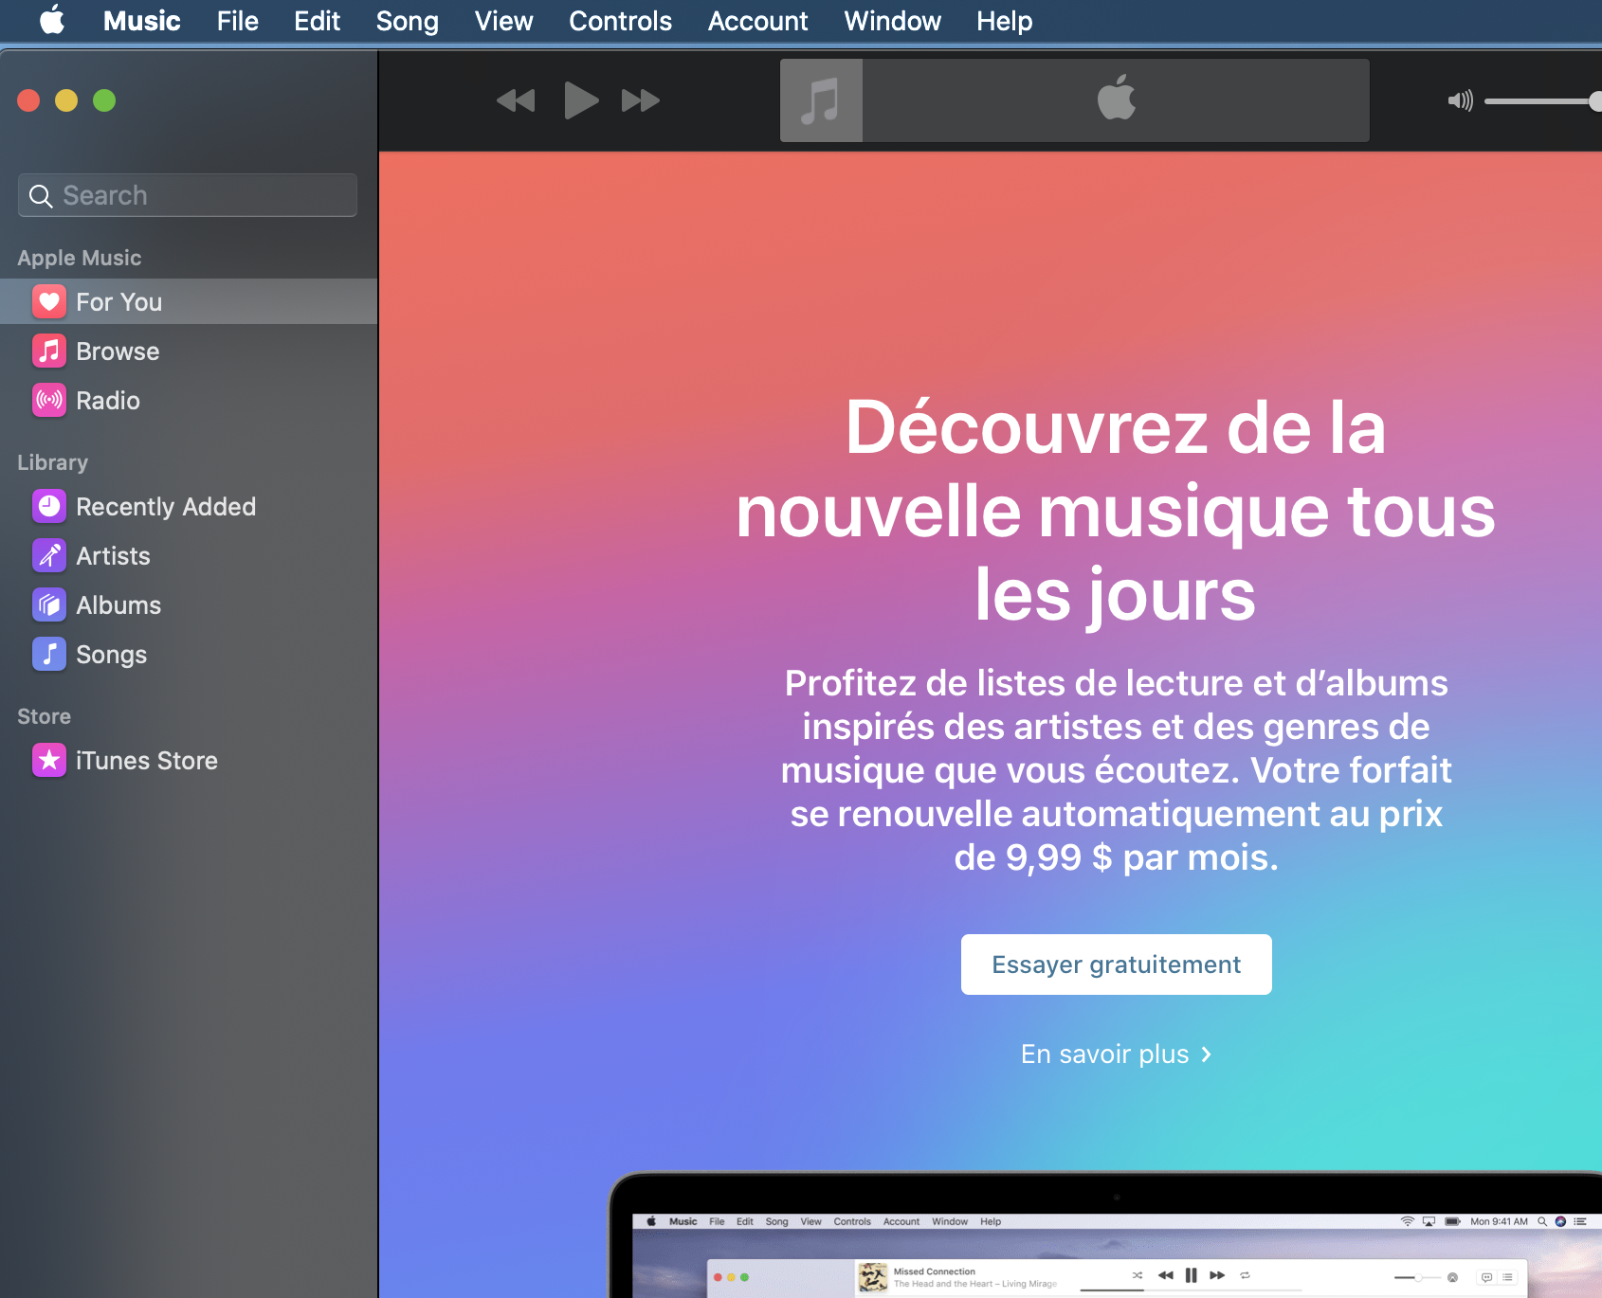
Task: Click the Recently Added clock icon
Action: click(49, 506)
